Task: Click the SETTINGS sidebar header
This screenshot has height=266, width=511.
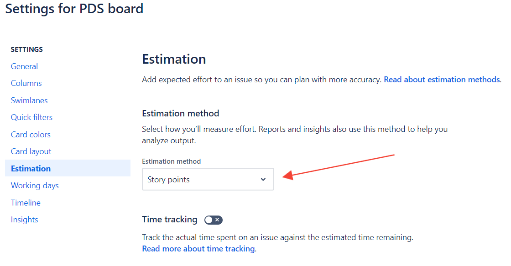Action: (27, 50)
